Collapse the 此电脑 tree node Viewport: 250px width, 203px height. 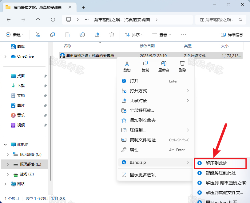[6, 145]
